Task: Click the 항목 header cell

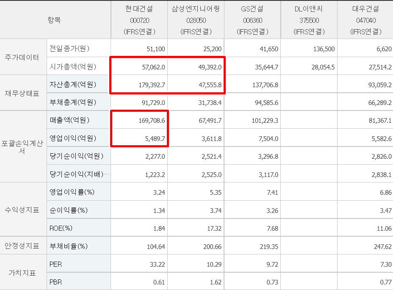Action: (55, 20)
